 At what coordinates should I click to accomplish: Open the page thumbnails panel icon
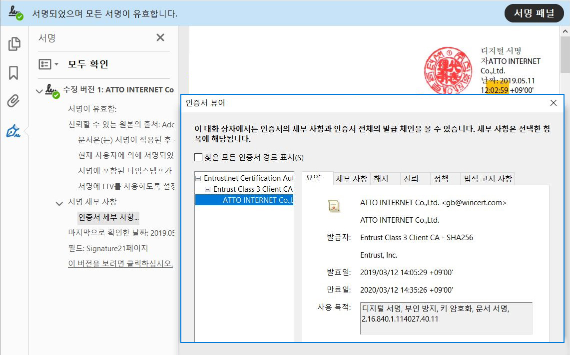(14, 44)
